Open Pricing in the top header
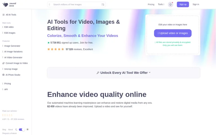Image resolution: width=216 pixels, height=135 pixels. pyautogui.click(x=151, y=4)
